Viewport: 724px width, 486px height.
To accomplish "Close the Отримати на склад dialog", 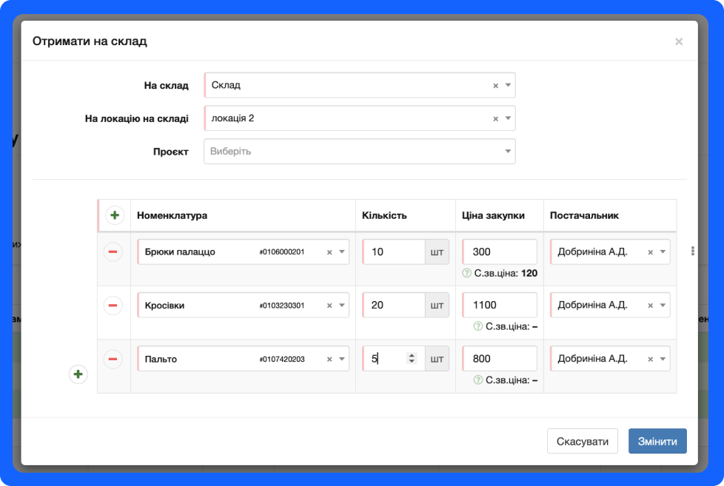I will [678, 41].
